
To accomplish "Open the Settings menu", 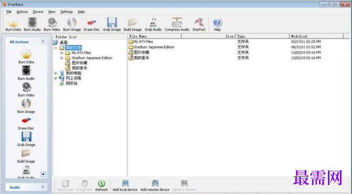I will 67,12.
